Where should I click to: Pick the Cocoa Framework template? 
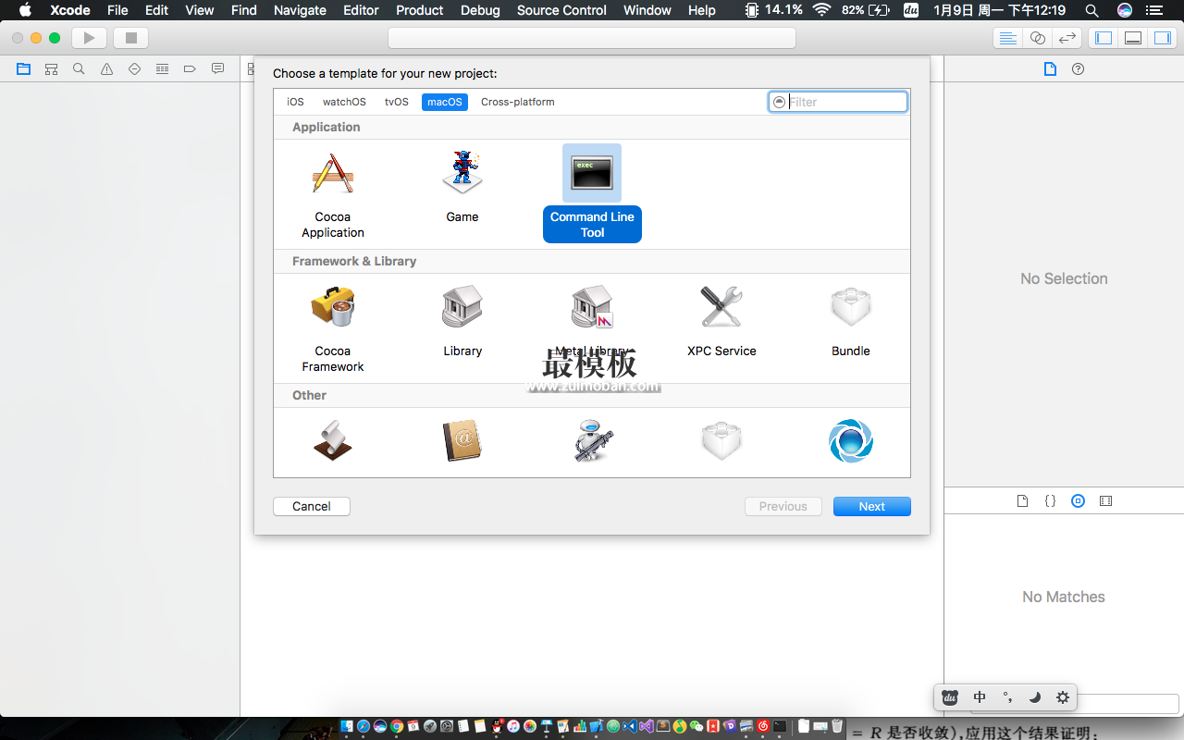[x=333, y=327]
